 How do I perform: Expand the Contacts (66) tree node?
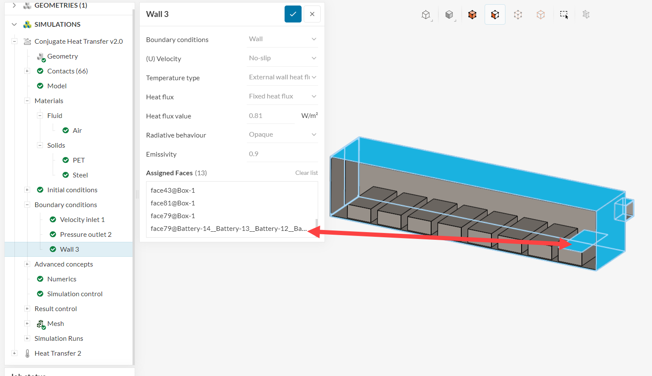27,71
